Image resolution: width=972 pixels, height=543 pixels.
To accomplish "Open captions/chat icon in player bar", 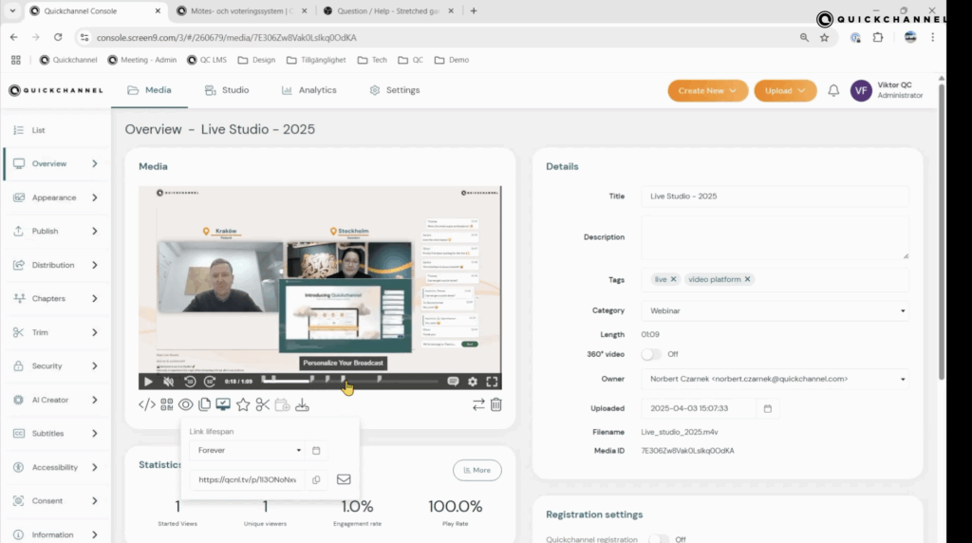I will tap(453, 382).
